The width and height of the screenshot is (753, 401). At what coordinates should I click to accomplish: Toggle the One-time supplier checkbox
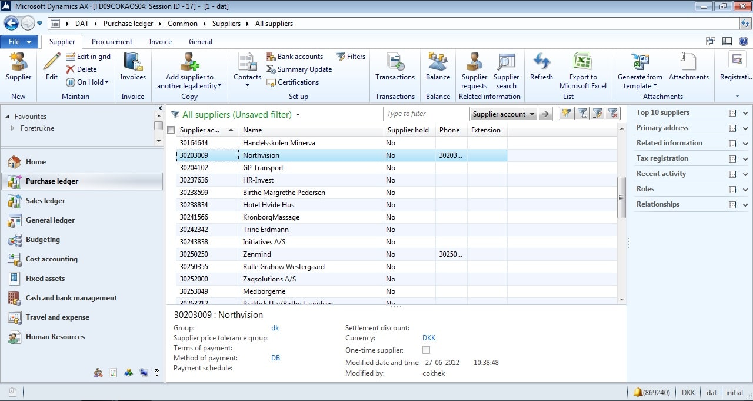tap(427, 350)
